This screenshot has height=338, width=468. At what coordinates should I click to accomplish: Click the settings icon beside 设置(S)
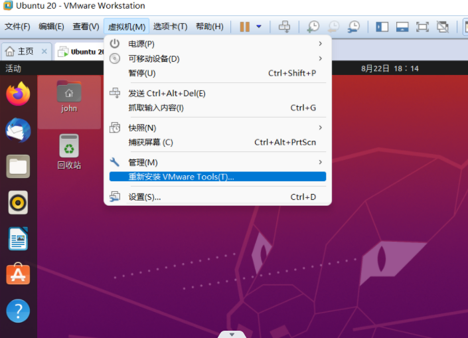click(115, 197)
